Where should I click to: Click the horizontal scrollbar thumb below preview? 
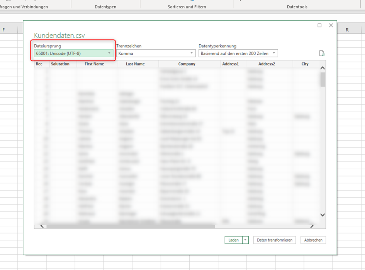131,226
